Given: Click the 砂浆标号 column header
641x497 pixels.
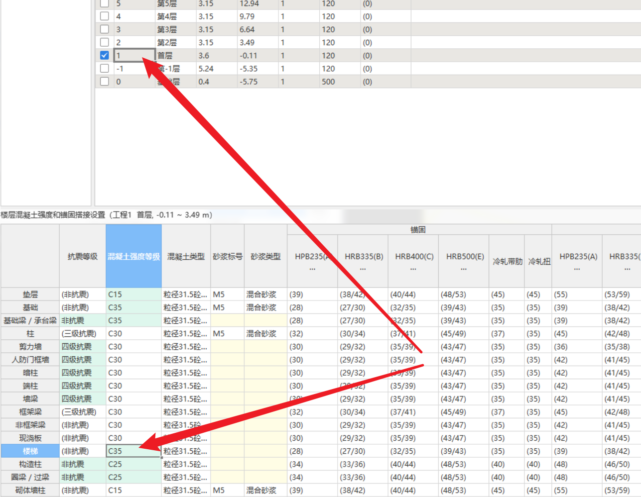Looking at the screenshot, I should pos(228,256).
